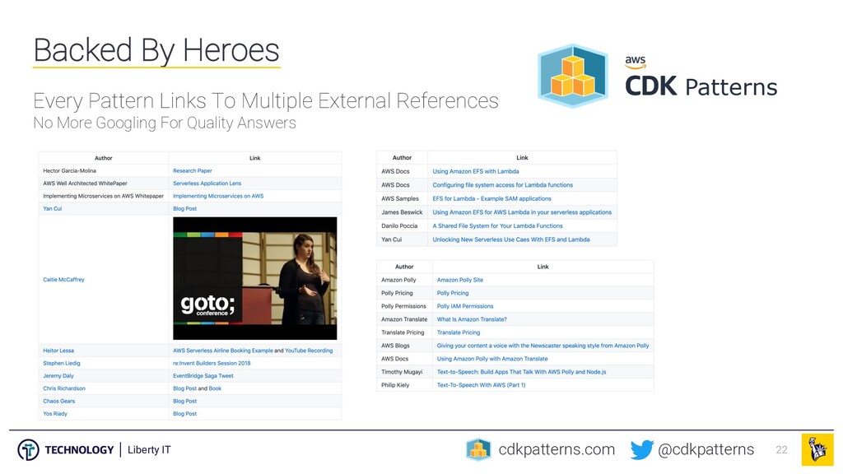Click the AWS Blogs author cell

point(395,346)
